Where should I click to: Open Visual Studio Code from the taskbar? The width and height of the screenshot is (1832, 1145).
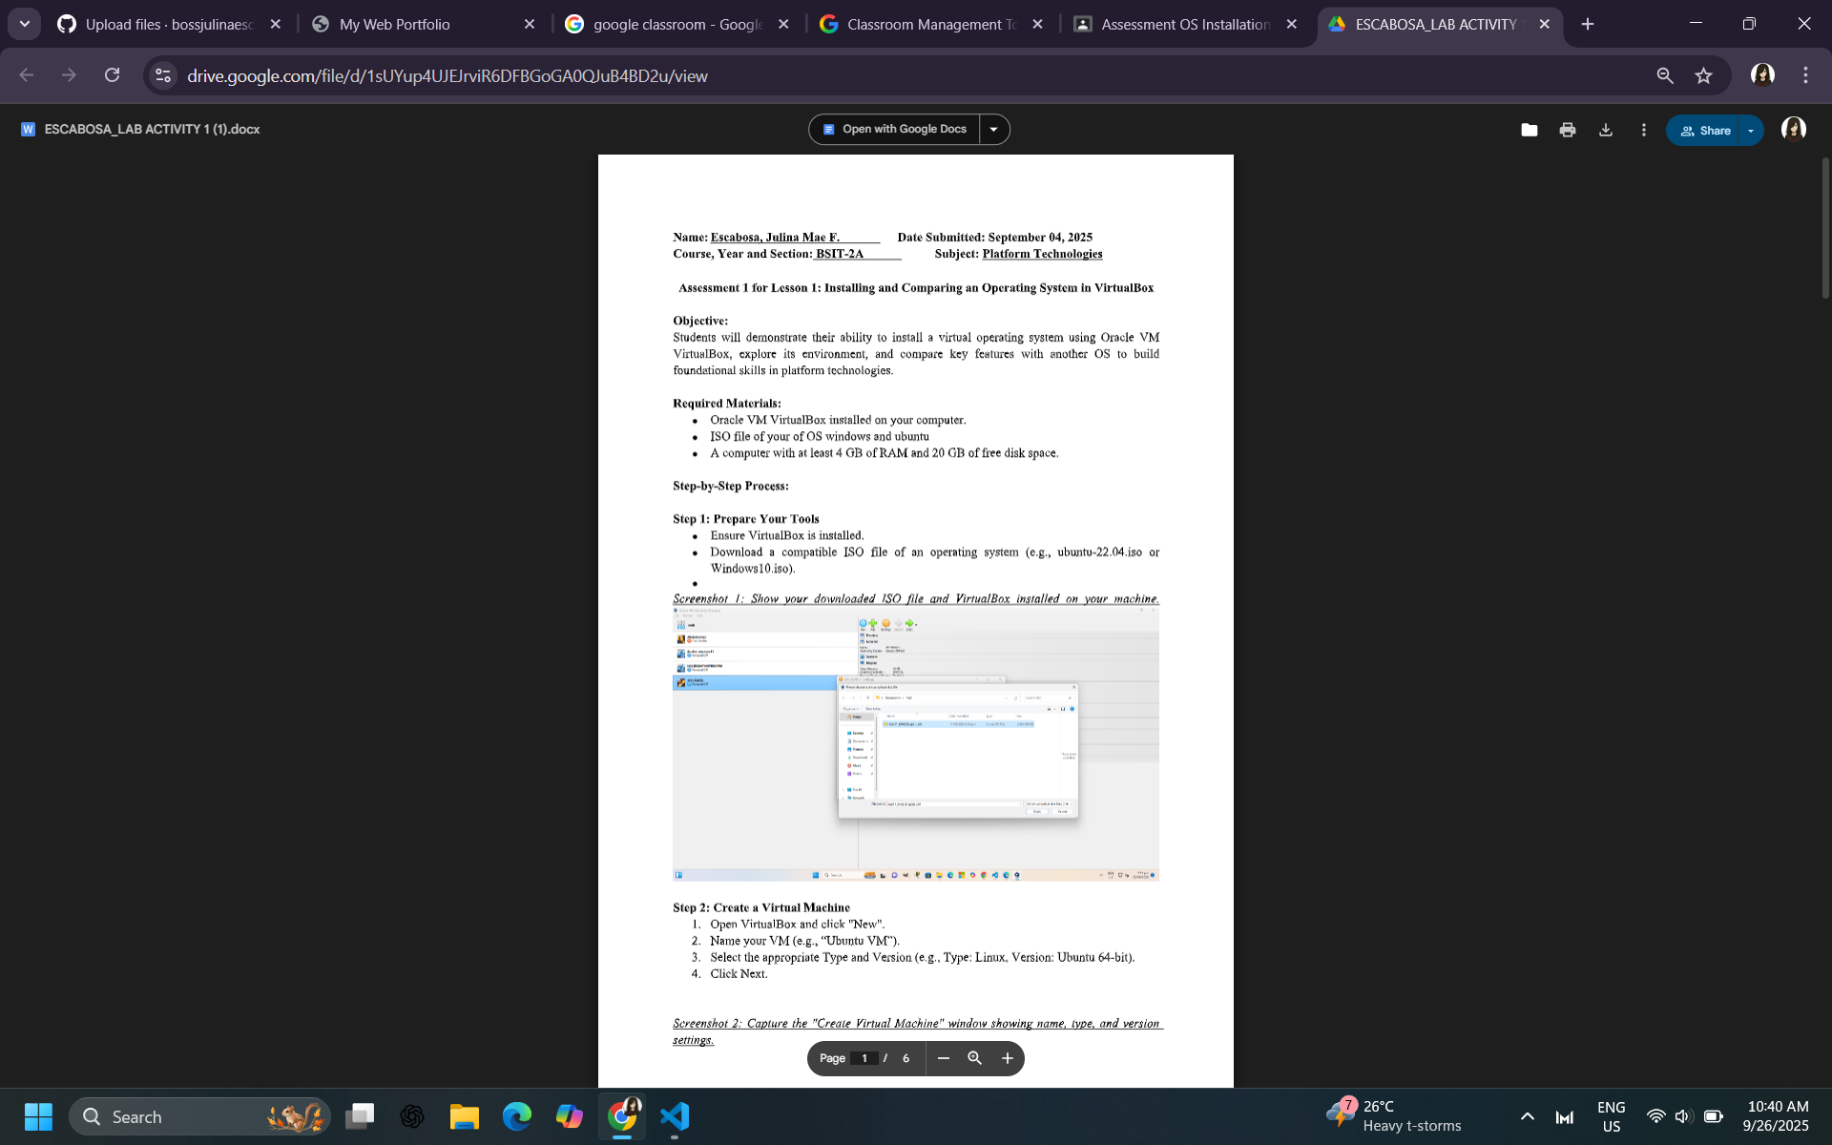tap(674, 1116)
